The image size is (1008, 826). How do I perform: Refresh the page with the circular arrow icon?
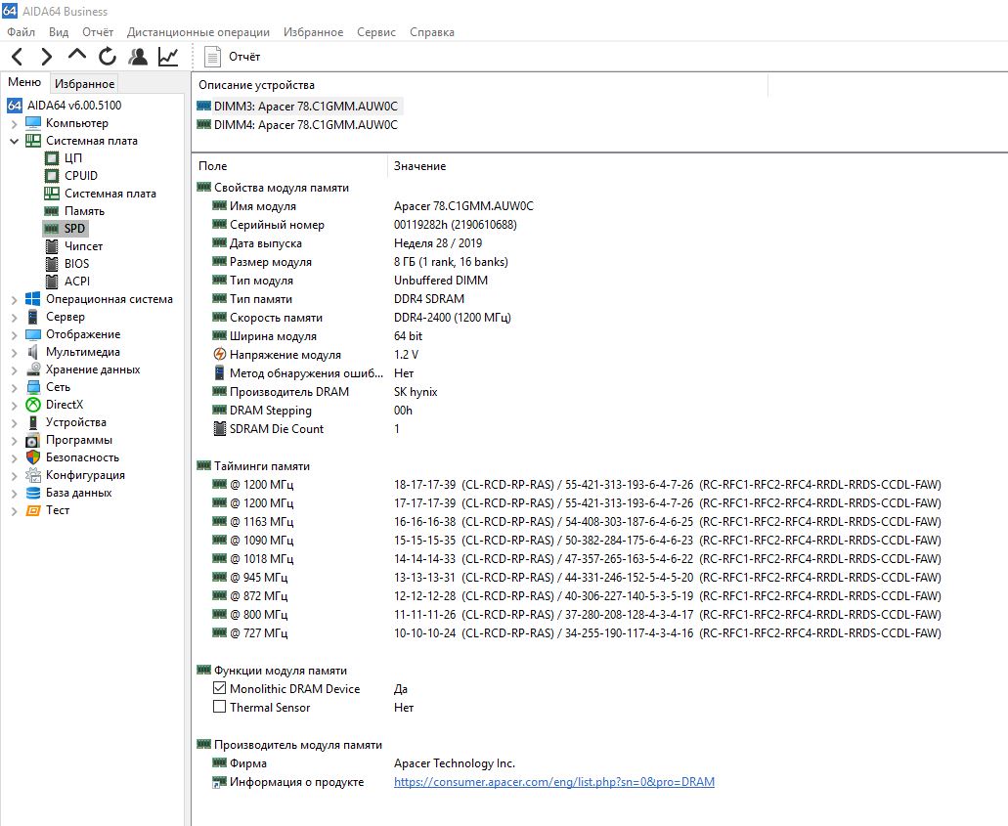tap(108, 57)
